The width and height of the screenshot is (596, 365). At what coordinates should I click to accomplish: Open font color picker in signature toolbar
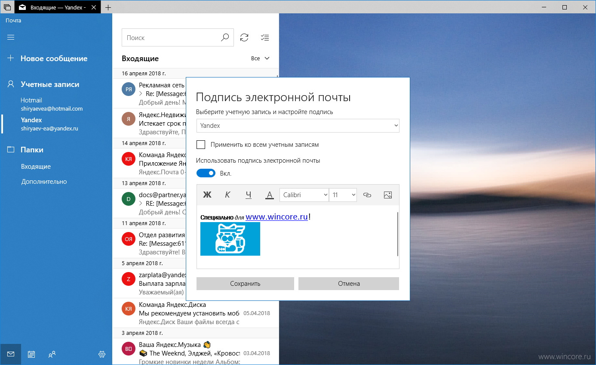point(270,195)
